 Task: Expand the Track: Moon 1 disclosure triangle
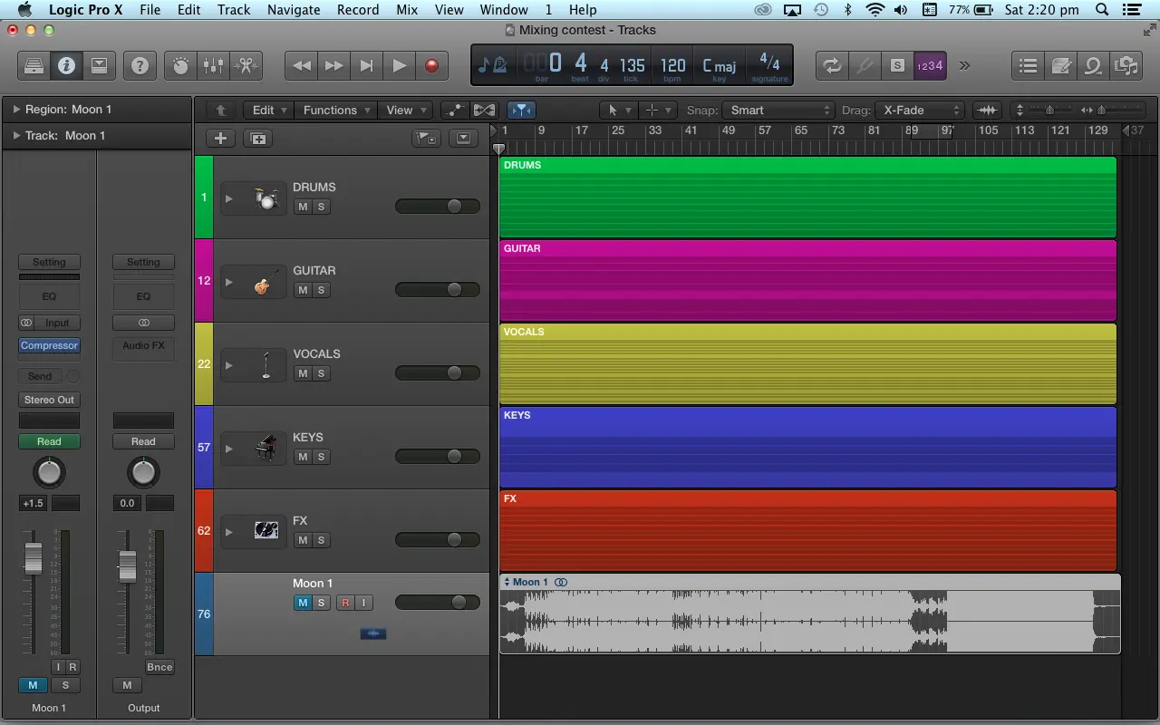click(16, 135)
